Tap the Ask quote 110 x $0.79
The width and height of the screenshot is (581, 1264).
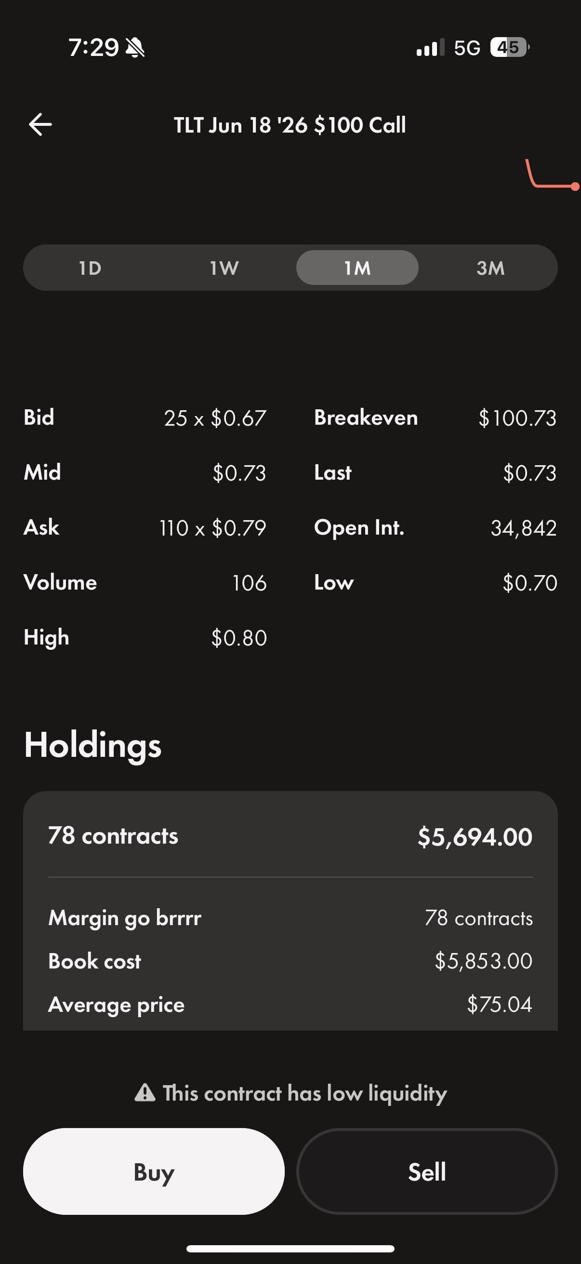click(x=213, y=528)
